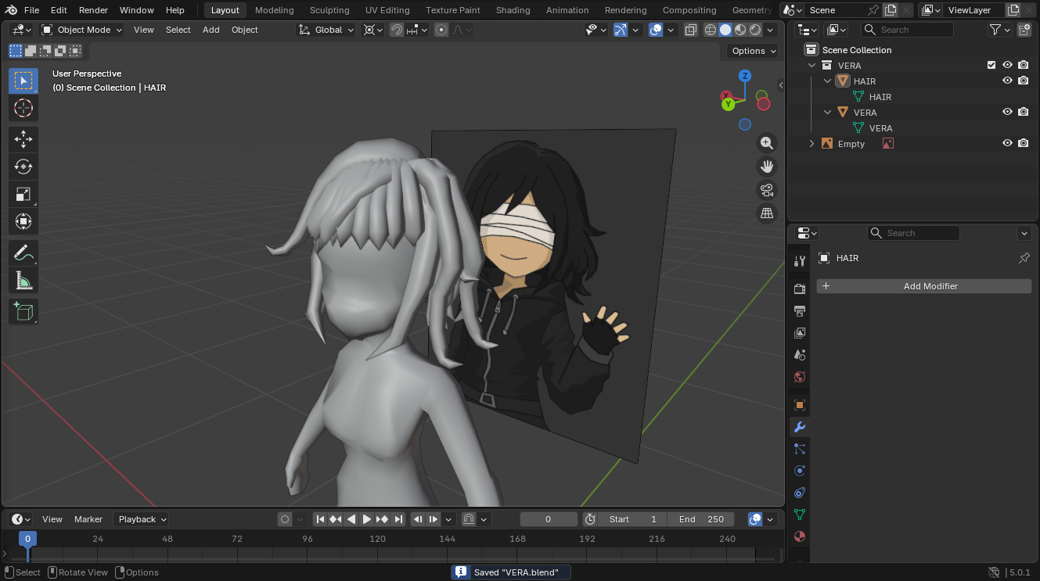Select the Move tool
This screenshot has width=1040, height=581.
(23, 139)
